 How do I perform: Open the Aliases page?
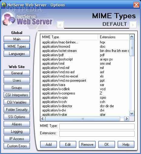tap(17, 124)
